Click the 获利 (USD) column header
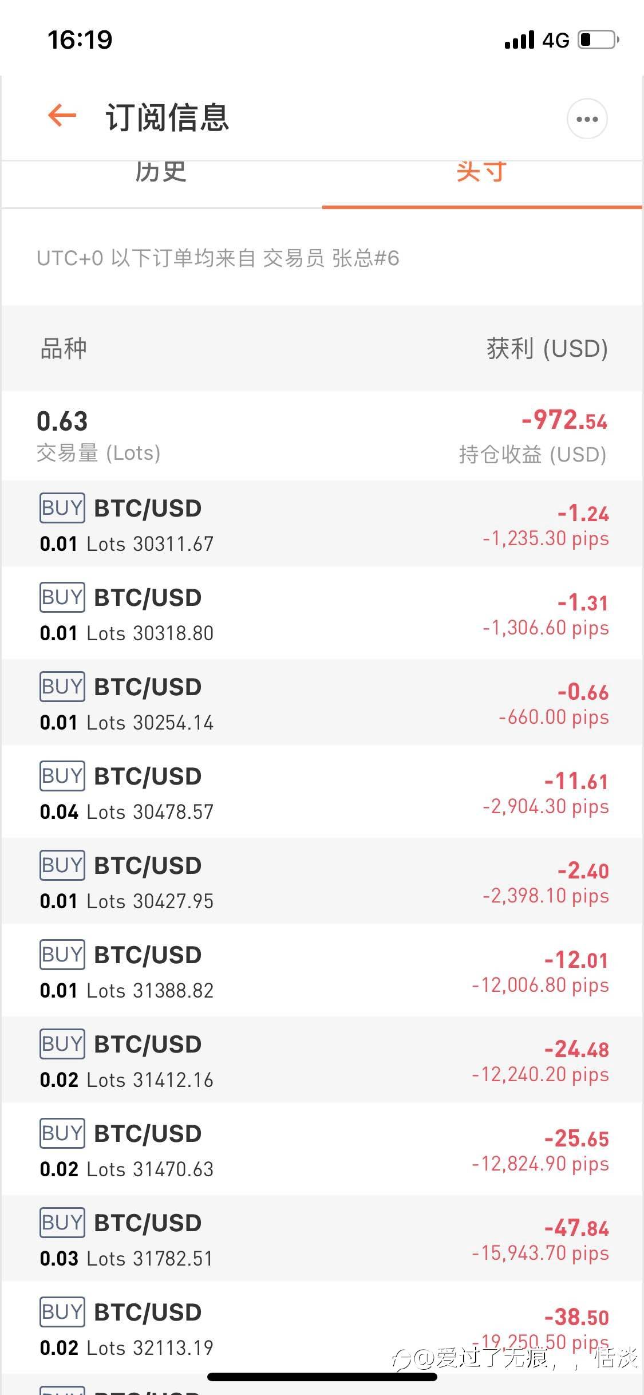The width and height of the screenshot is (644, 1395). (x=547, y=349)
